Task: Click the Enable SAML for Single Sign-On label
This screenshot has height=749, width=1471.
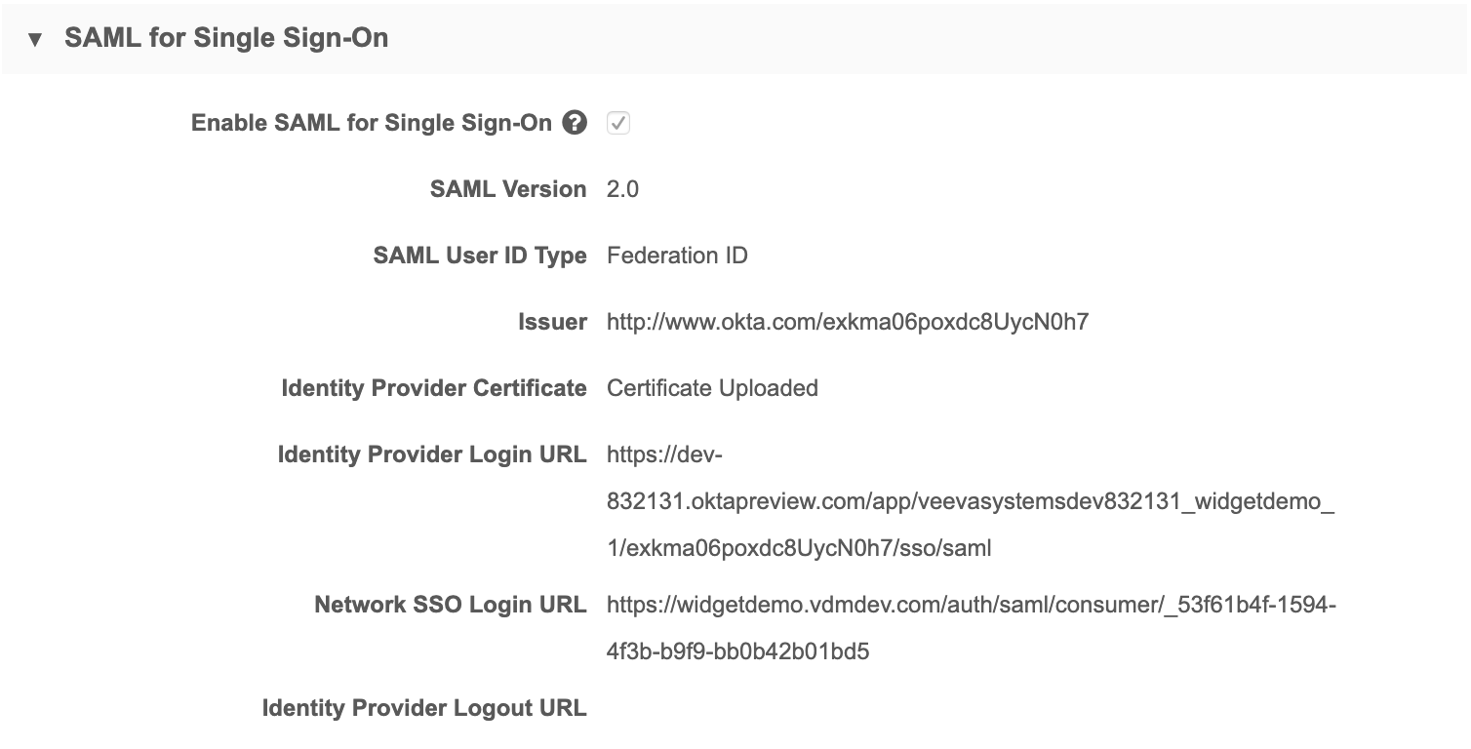Action: point(371,124)
